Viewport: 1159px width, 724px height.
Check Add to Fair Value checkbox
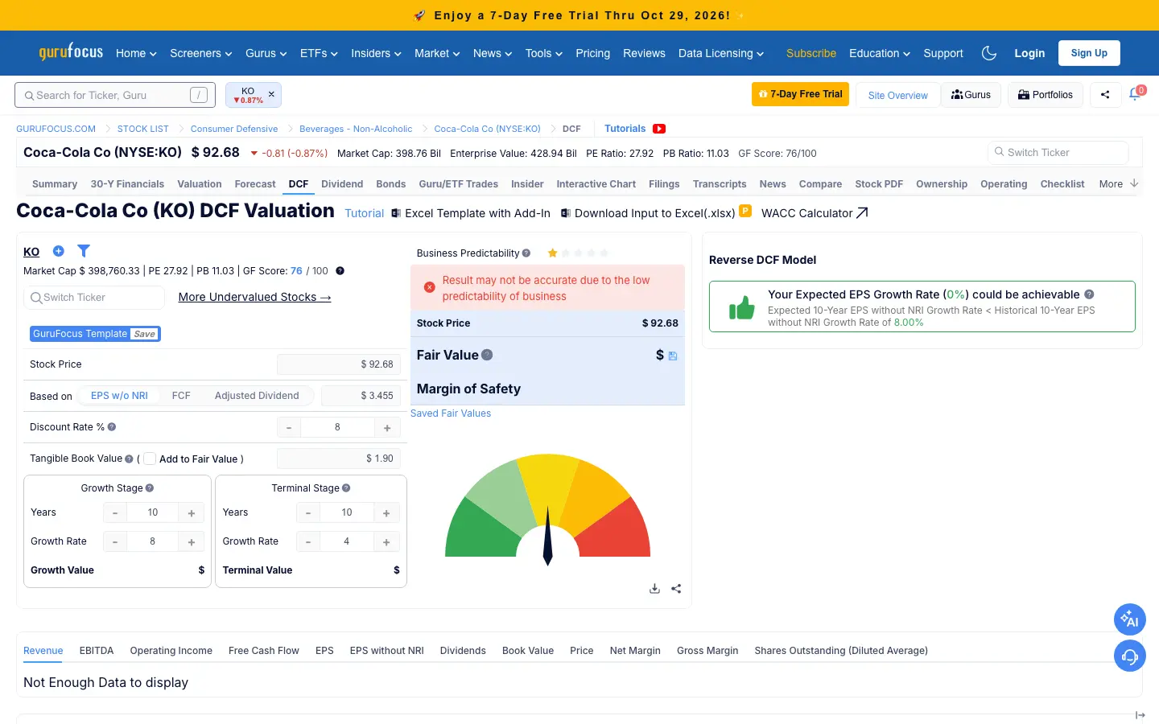click(x=150, y=459)
